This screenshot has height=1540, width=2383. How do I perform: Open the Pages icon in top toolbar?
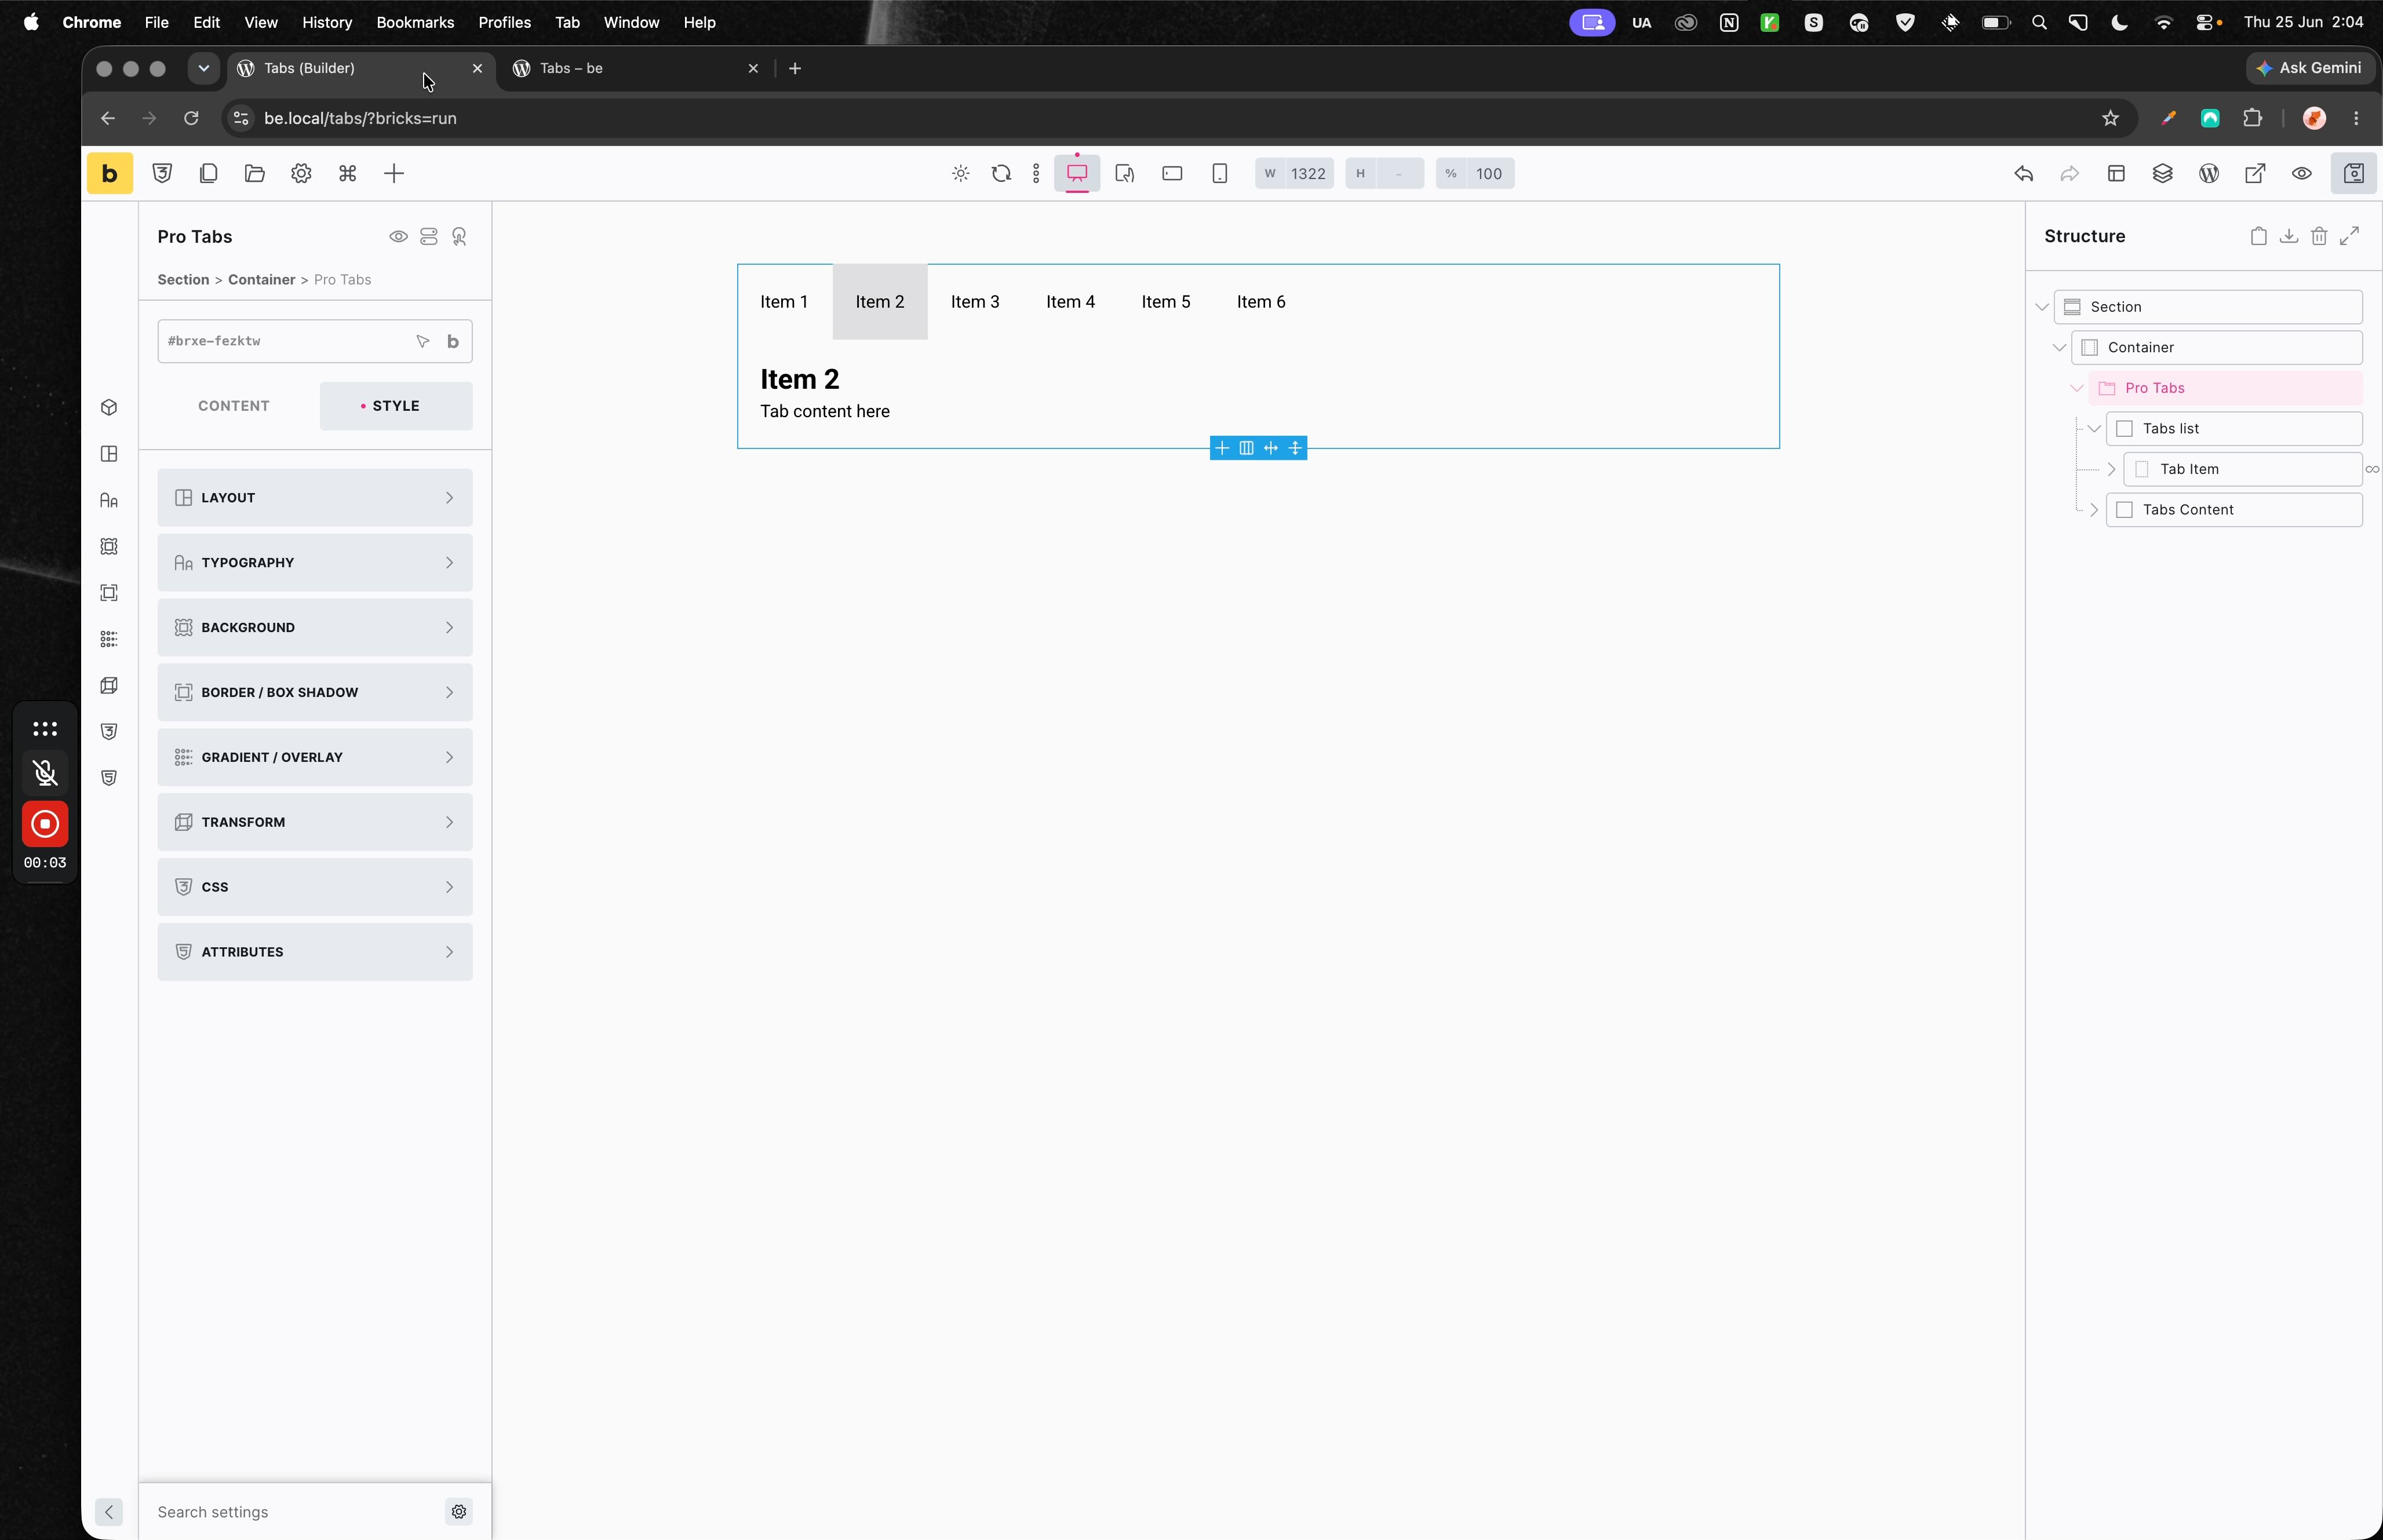pyautogui.click(x=208, y=173)
